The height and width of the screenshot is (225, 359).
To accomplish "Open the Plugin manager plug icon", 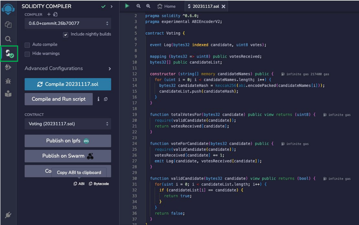I will click(x=8, y=215).
